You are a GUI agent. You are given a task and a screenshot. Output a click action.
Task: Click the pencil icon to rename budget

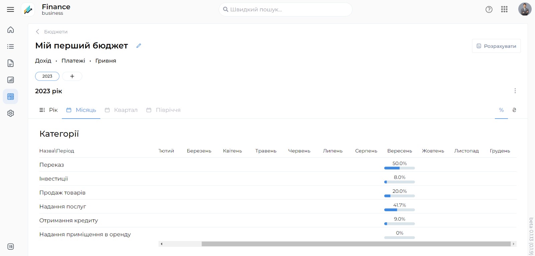[x=139, y=46]
